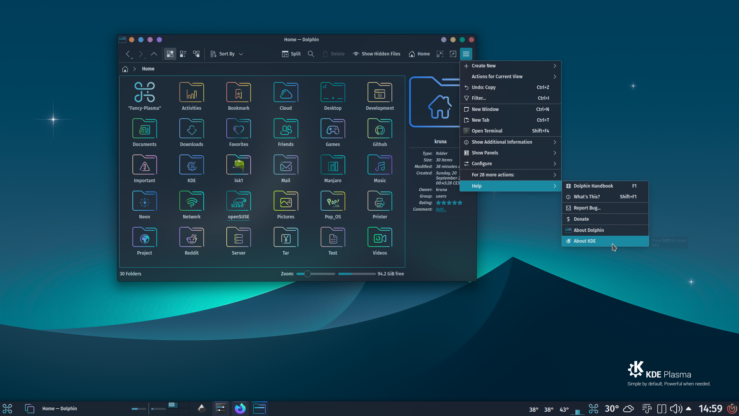
Task: Click the Add... comment link
Action: (x=441, y=210)
